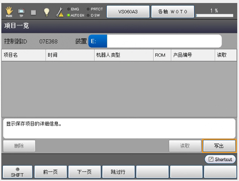The width and height of the screenshot is (239, 181).
Task: Click the D SW indicator
Action: pos(93,15)
